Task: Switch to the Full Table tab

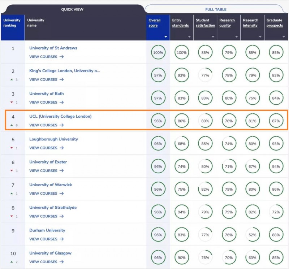Action: [x=216, y=9]
